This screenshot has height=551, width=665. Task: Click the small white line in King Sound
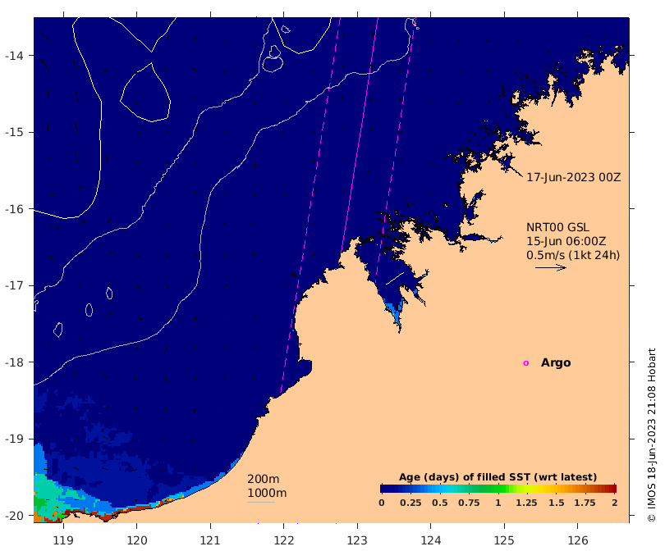[x=394, y=278]
